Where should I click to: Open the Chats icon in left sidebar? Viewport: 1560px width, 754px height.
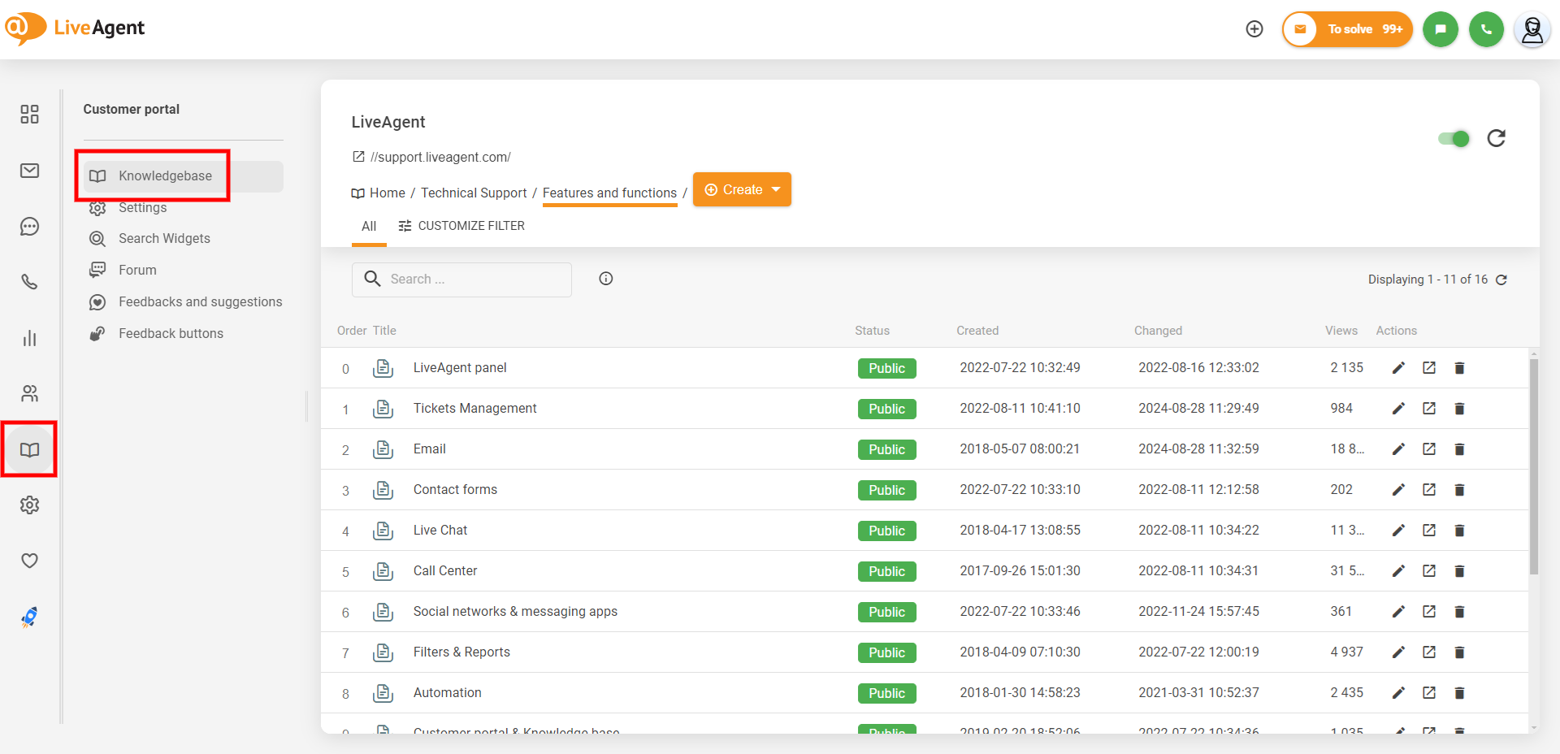29,227
